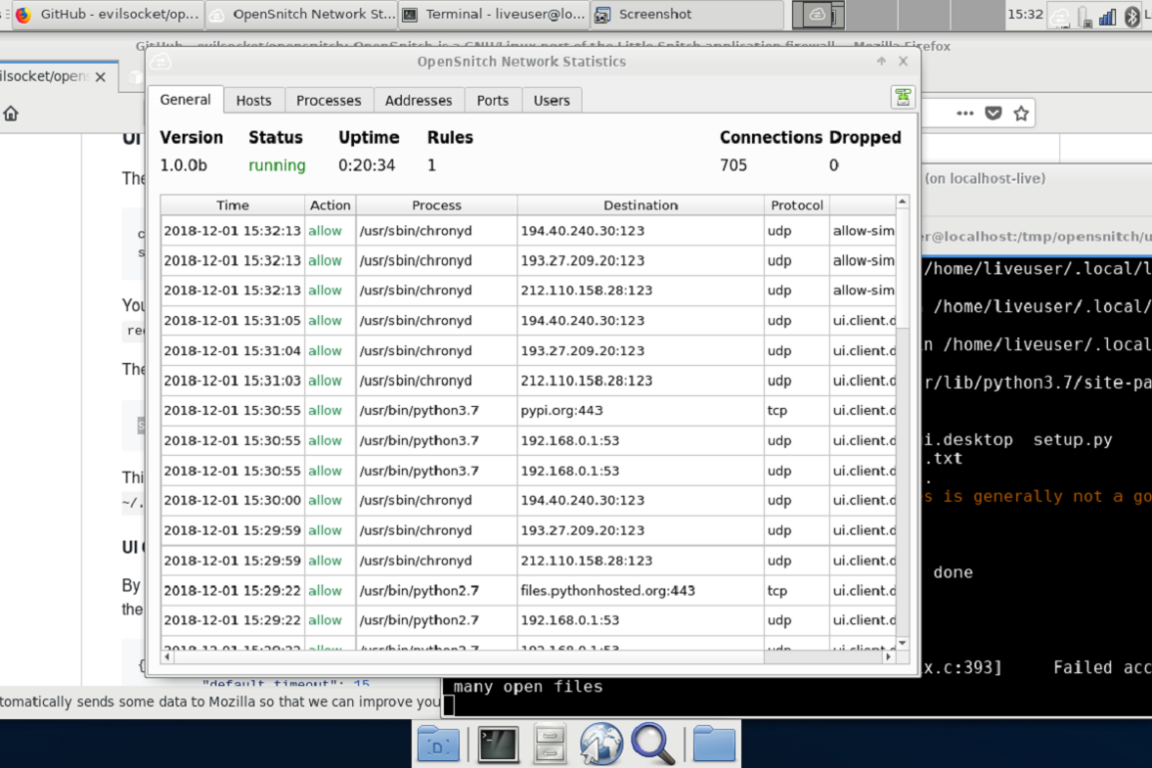This screenshot has height=768, width=1152.
Task: Switch to the Hosts tab
Action: click(253, 101)
